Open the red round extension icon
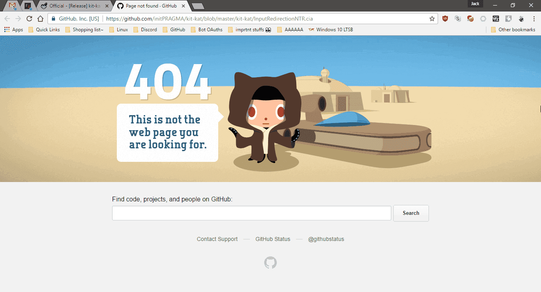The width and height of the screenshot is (541, 292). pos(471,19)
